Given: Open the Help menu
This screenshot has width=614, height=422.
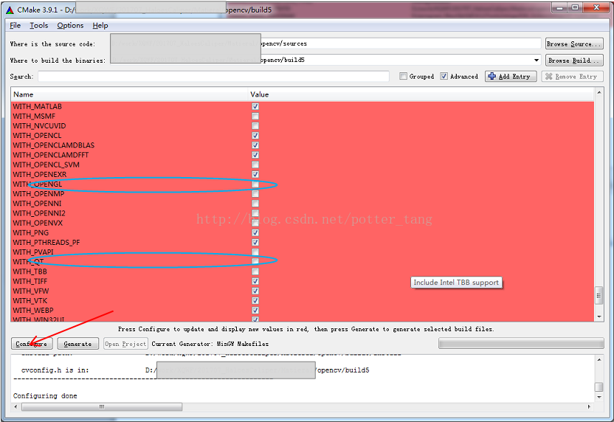Looking at the screenshot, I should pyautogui.click(x=100, y=25).
